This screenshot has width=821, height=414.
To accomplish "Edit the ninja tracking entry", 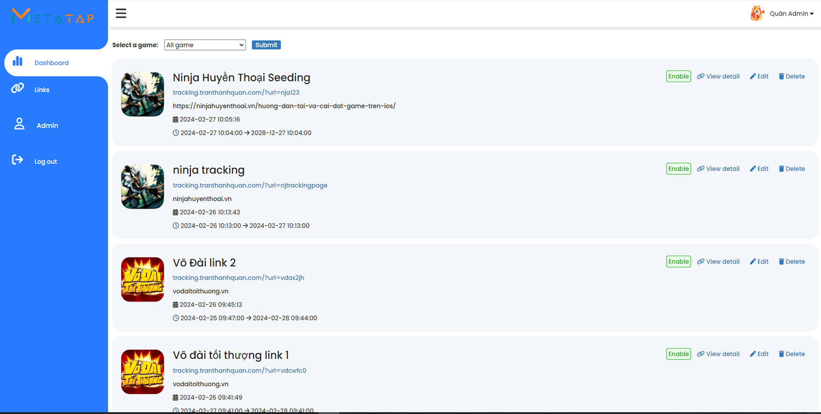I will 759,169.
